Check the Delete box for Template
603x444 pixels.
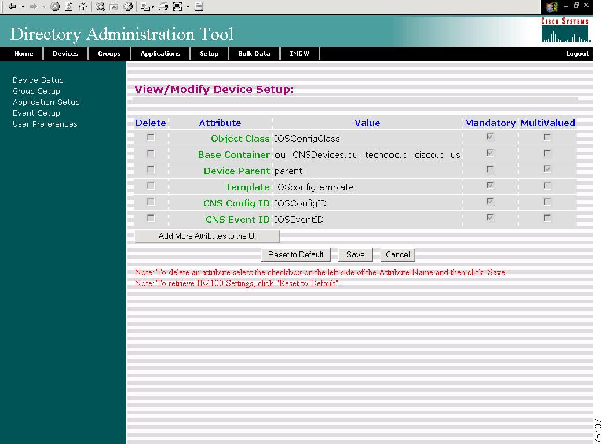[151, 186]
